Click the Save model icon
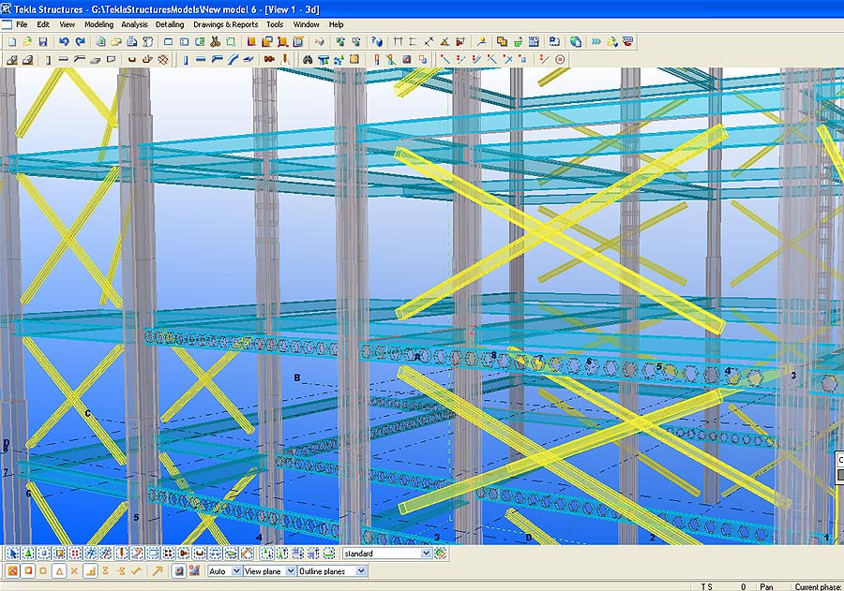 pos(43,42)
